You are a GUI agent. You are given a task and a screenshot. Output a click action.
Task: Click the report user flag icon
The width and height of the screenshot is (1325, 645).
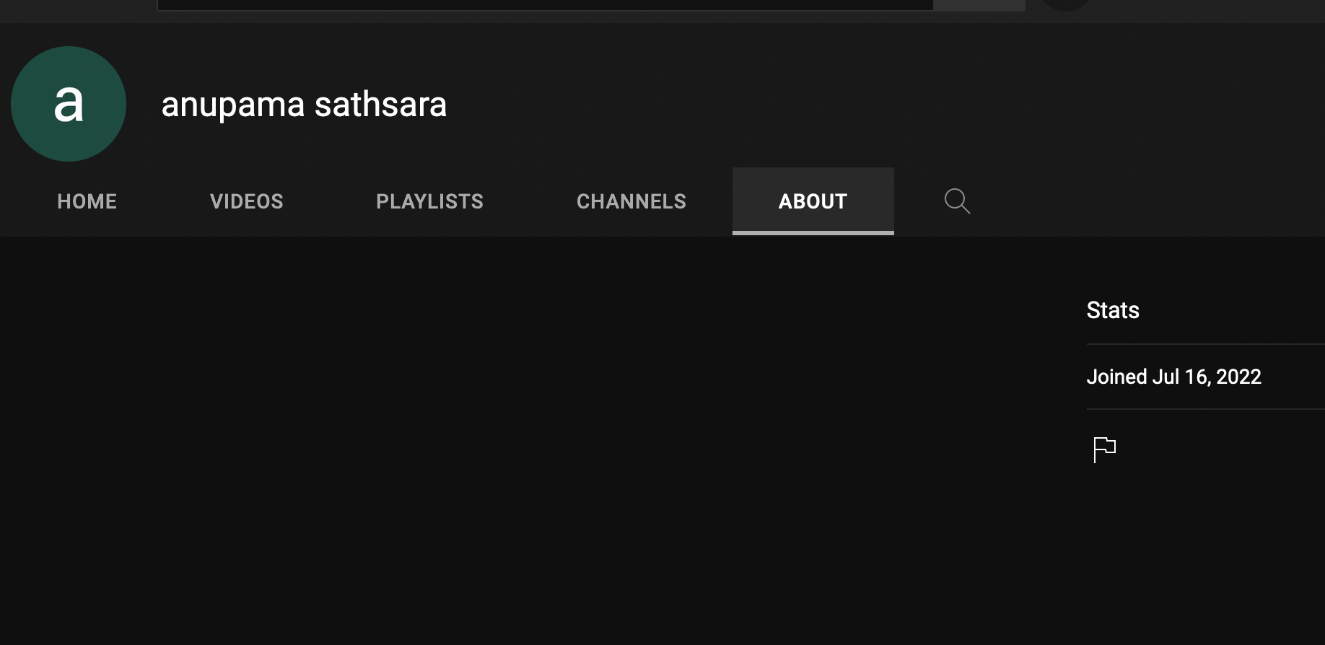(1104, 449)
